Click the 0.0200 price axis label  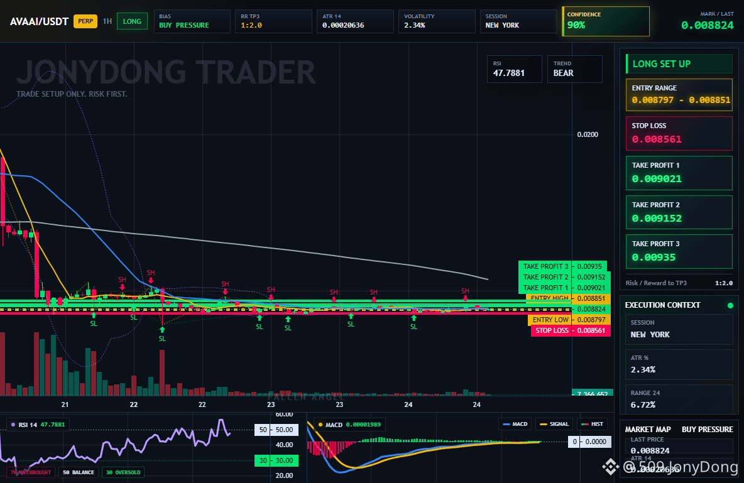tap(588, 134)
